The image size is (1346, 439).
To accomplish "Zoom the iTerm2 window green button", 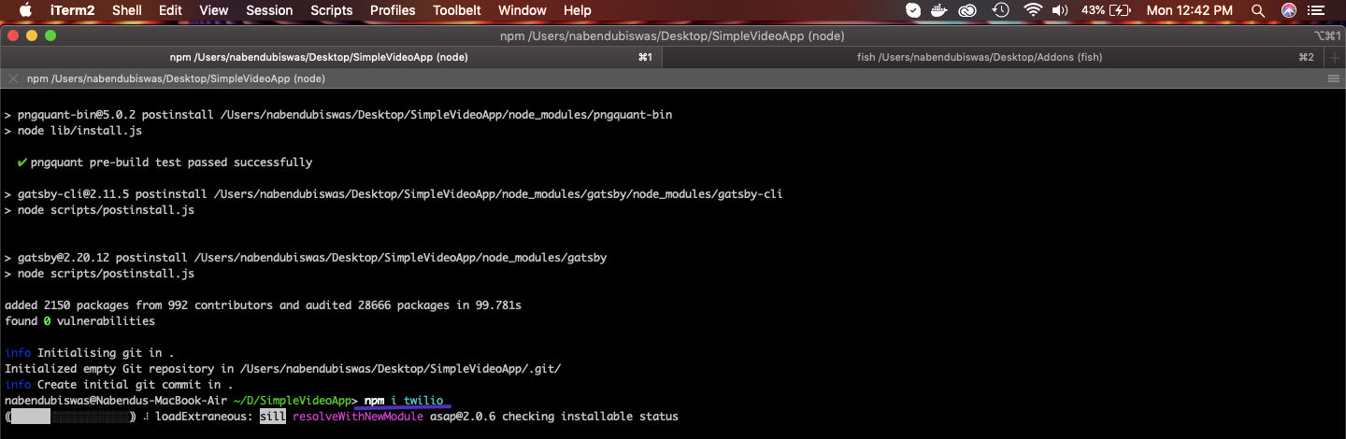I will pos(50,35).
